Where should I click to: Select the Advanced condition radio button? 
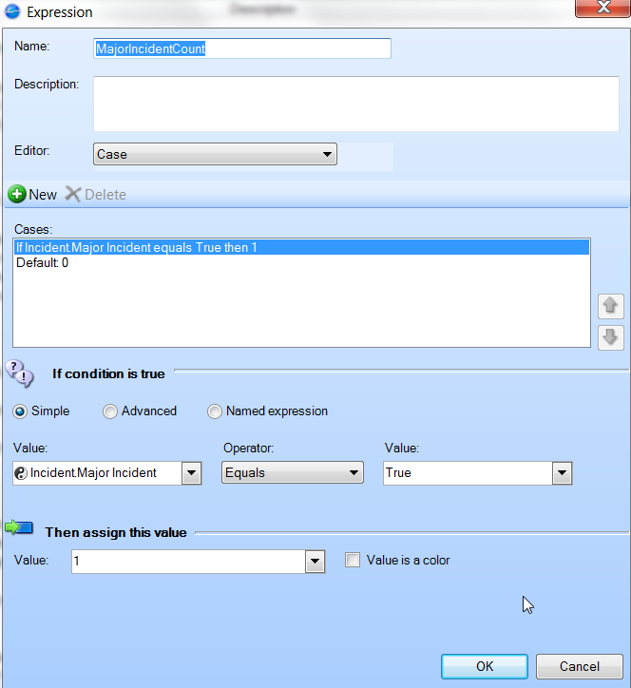pyautogui.click(x=110, y=411)
